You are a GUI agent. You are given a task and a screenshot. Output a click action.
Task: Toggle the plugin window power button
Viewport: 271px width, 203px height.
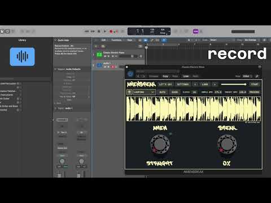[130, 74]
